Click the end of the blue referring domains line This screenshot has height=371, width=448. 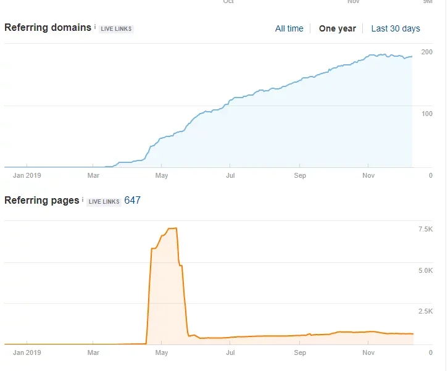[412, 57]
